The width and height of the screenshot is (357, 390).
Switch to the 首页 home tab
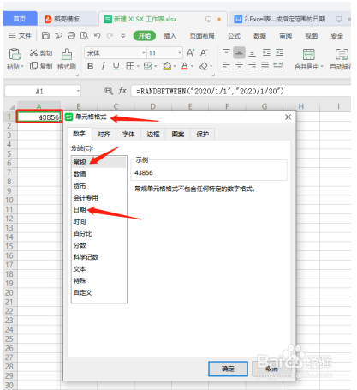[20, 19]
